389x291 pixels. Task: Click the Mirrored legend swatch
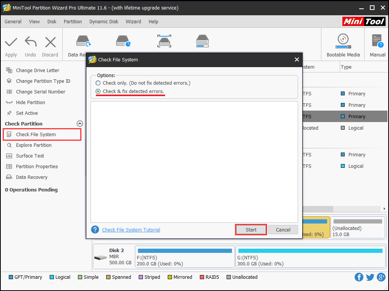170,277
